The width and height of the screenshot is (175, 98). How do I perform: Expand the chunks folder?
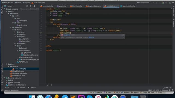point(15,32)
